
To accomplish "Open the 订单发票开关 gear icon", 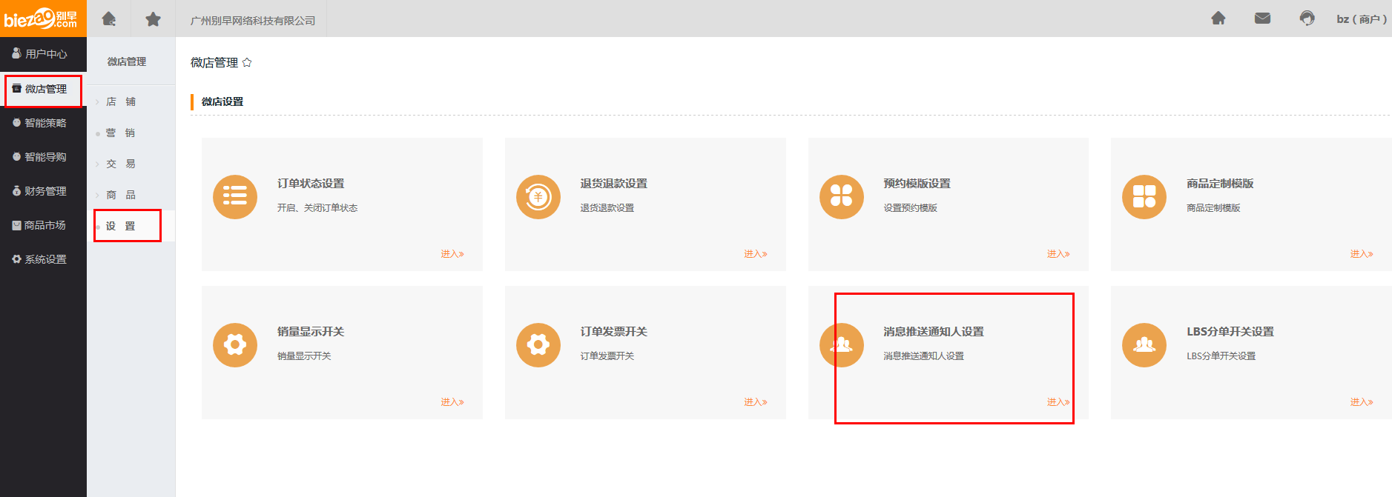I will point(538,344).
